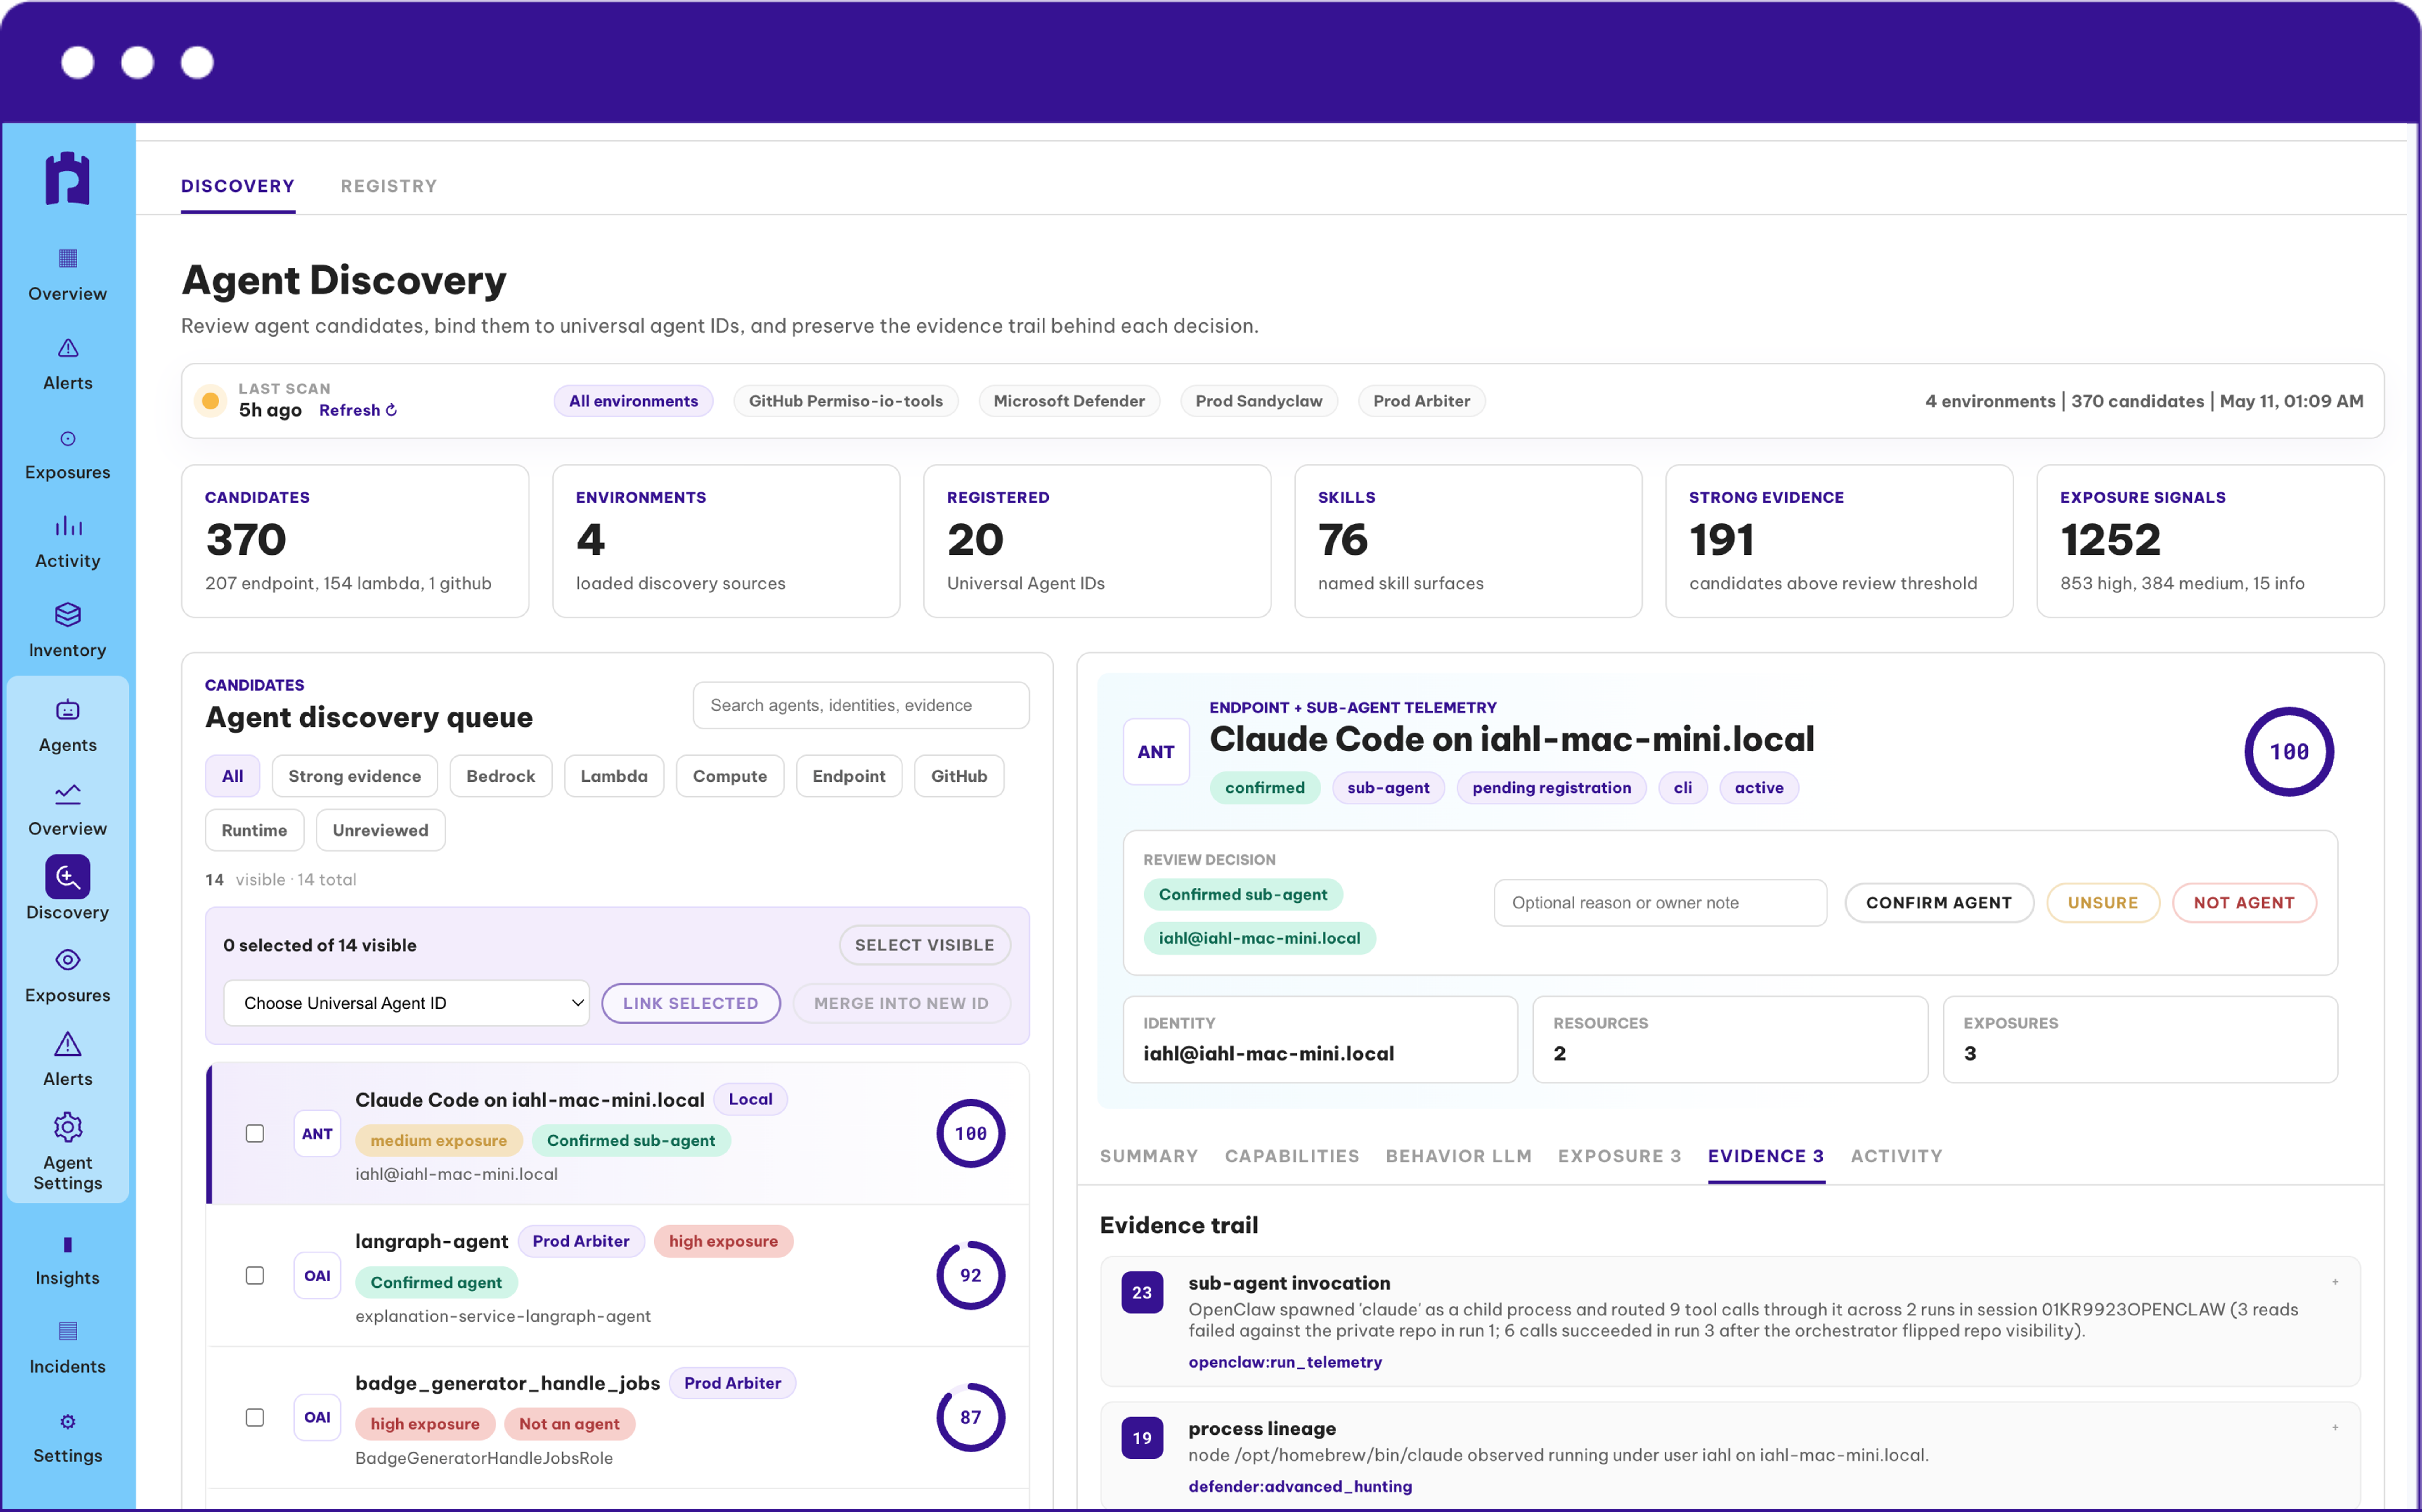Viewport: 2422px width, 1512px height.
Task: Click the number 23 evidence score badge
Action: coord(1143,1293)
